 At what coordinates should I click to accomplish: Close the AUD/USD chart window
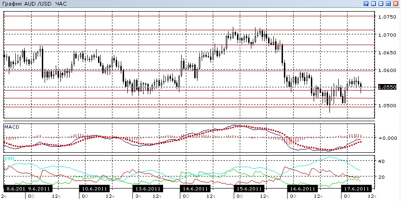tap(395, 4)
